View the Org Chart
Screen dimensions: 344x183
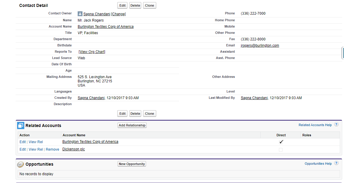(92, 52)
